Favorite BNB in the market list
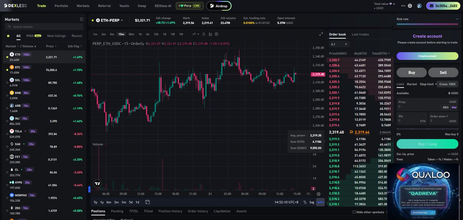 click(x=7, y=95)
